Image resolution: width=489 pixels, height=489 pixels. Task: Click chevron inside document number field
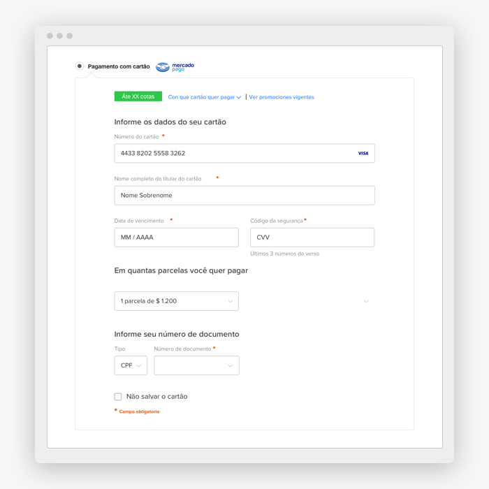[x=230, y=365]
